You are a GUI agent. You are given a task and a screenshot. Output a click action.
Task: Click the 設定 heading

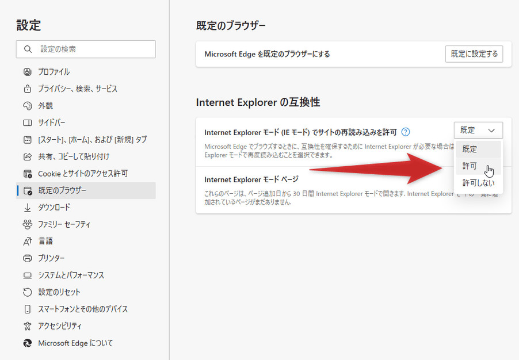pyautogui.click(x=28, y=25)
